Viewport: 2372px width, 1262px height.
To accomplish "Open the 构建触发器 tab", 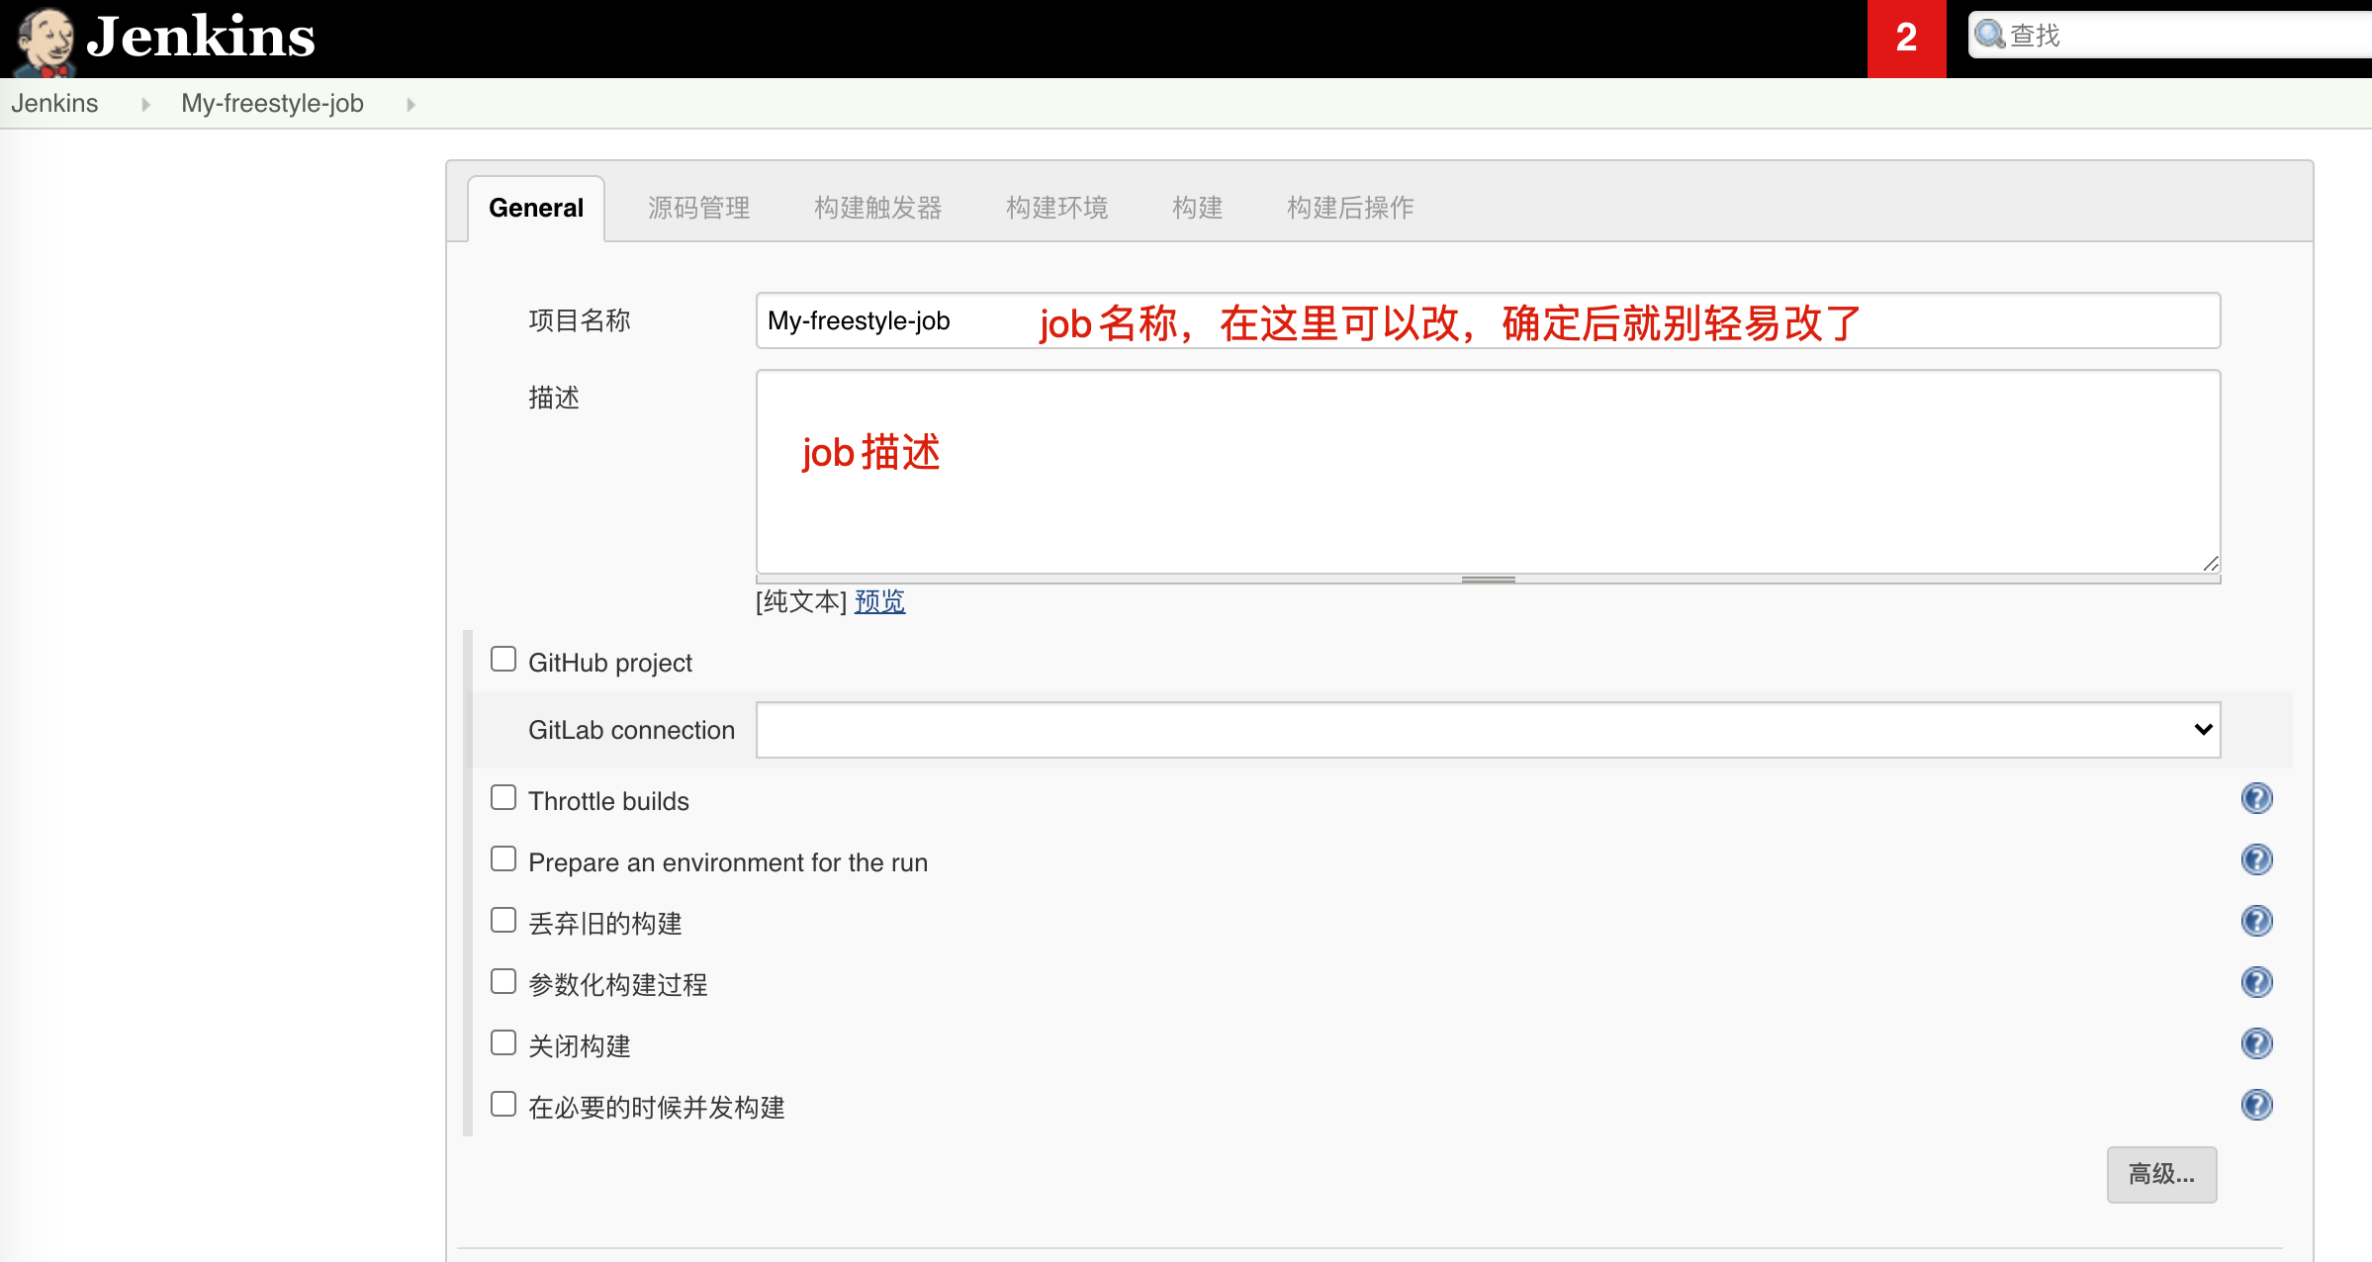I will point(877,208).
